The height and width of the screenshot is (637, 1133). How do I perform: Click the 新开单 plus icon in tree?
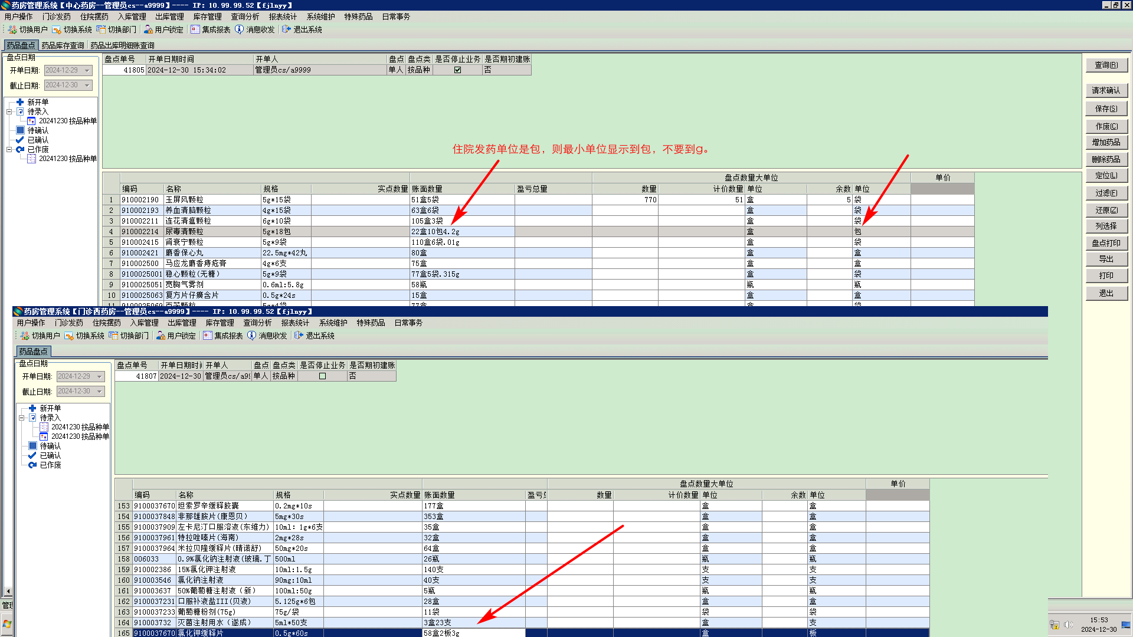click(x=20, y=102)
